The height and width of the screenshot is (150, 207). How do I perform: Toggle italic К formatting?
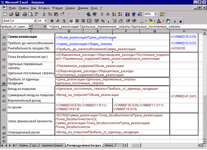pyautogui.click(x=58, y=21)
